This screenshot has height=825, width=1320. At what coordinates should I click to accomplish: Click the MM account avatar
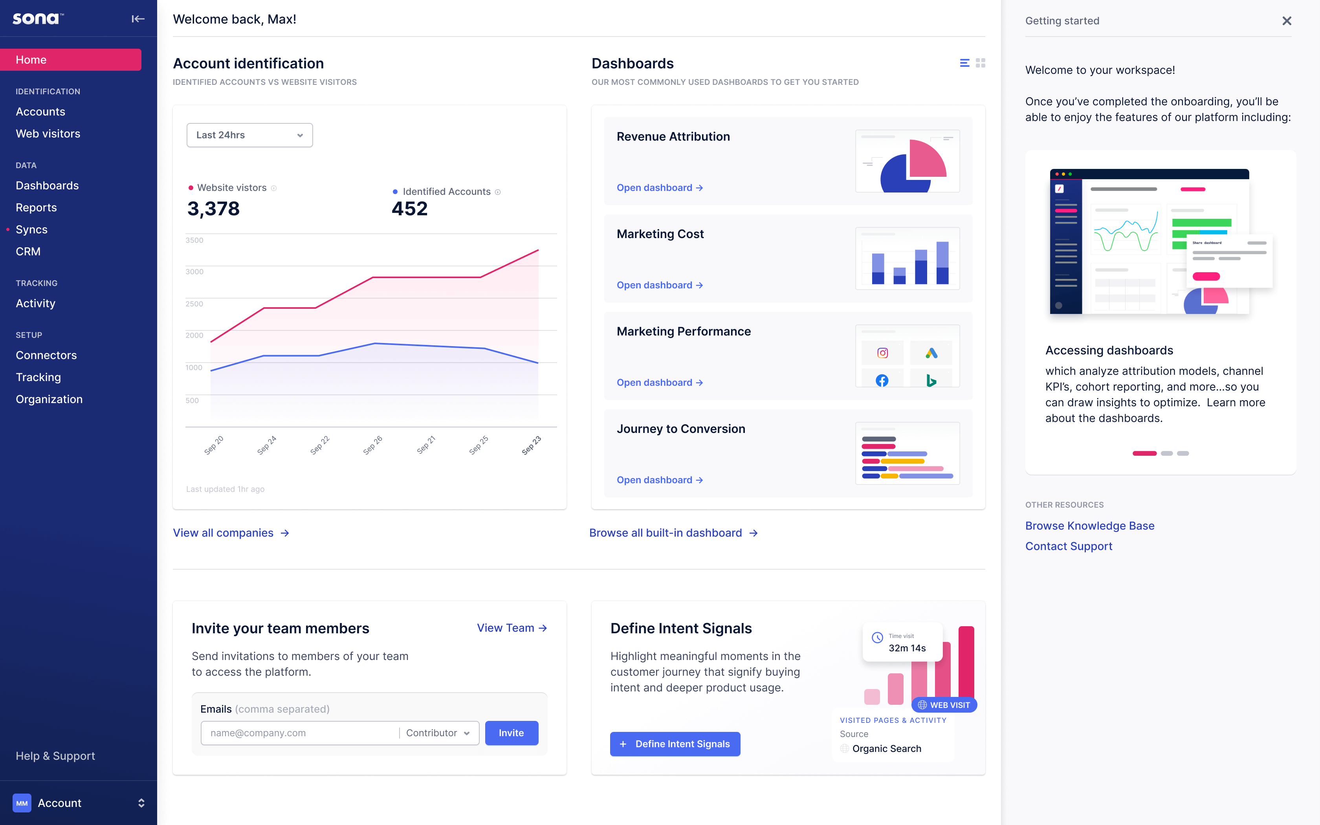(22, 803)
